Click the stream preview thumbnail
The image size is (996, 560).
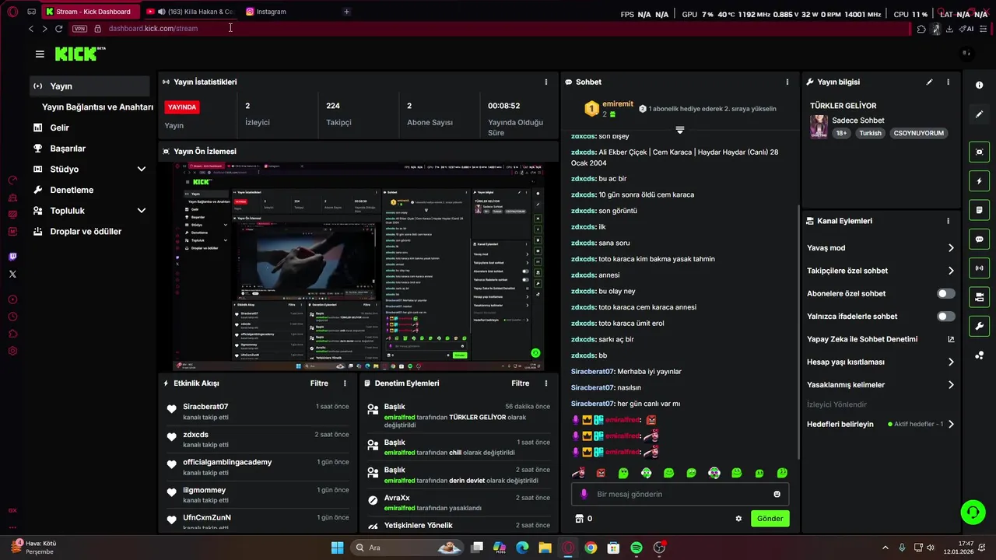(x=358, y=266)
